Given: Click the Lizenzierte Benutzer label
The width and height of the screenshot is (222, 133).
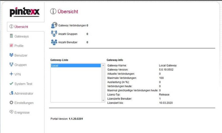Looking at the screenshot, I should (120, 99).
